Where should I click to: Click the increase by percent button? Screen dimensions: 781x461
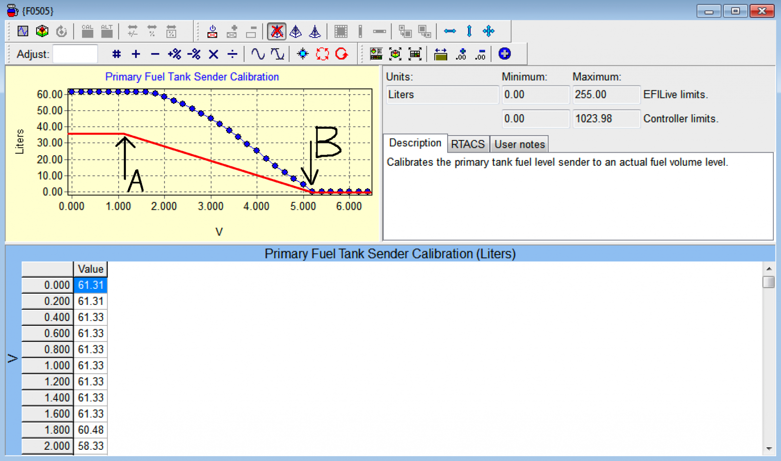tap(174, 54)
